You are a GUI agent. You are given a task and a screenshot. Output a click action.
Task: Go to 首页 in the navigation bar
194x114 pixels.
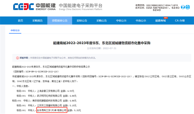20,21
